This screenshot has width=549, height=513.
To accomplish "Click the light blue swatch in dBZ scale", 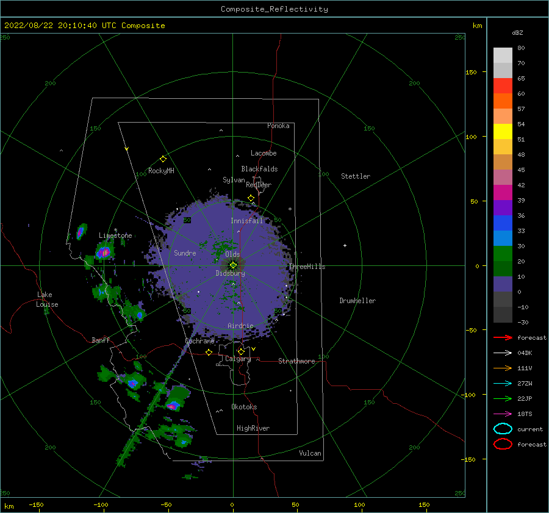I will [x=503, y=238].
